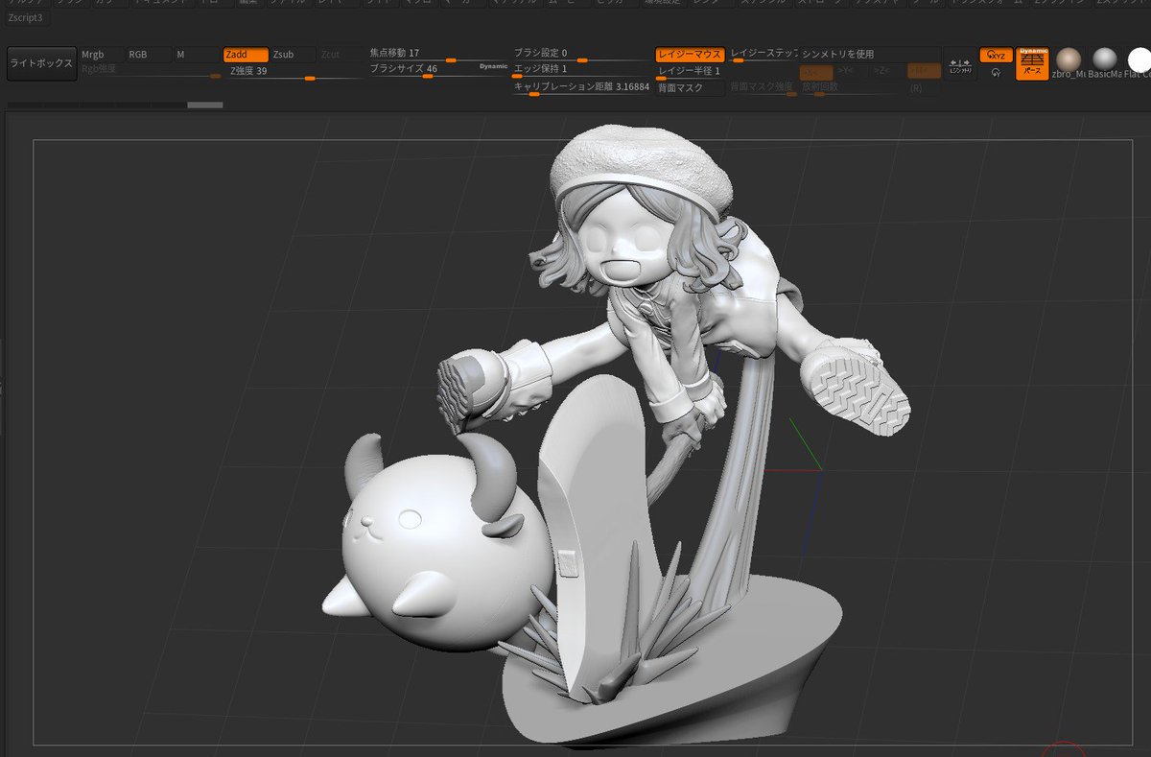Viewport: 1151px width, 757px height.
Task: Click the 焦点移動 17 focal shift slider
Action: (437, 54)
